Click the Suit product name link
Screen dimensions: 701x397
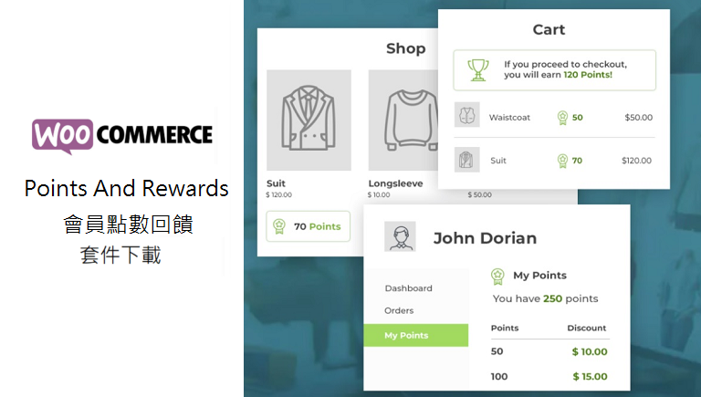click(276, 183)
